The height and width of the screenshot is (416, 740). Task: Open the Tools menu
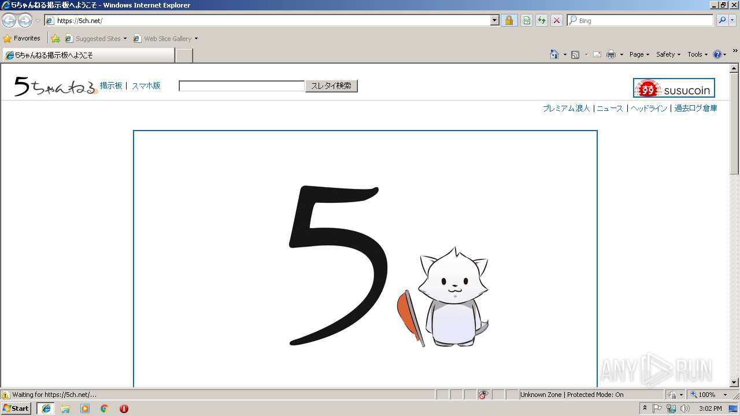click(697, 54)
